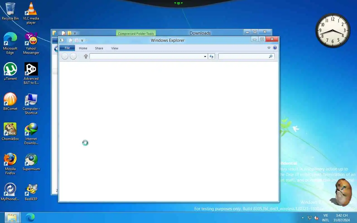This screenshot has height=223, width=357.
Task: Open the µTorrent desktop icon
Action: [10, 71]
